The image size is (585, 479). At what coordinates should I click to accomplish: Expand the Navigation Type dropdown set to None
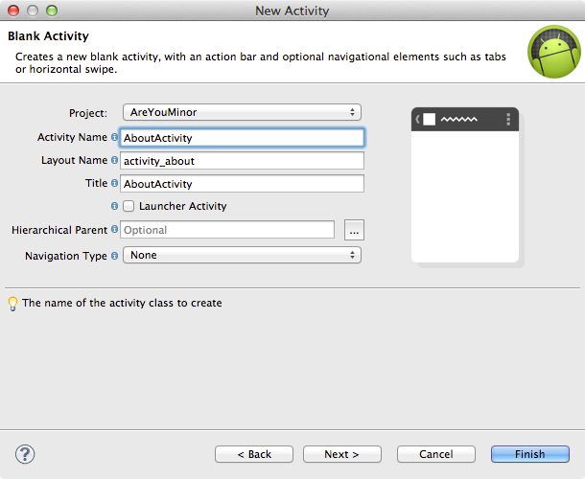pyautogui.click(x=242, y=255)
